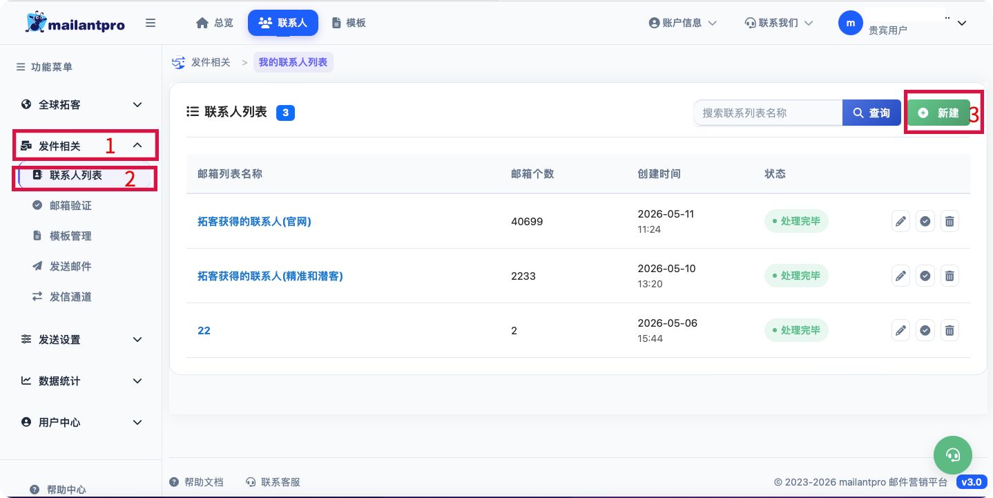Click the 状态 column header
The image size is (993, 498).
775,174
